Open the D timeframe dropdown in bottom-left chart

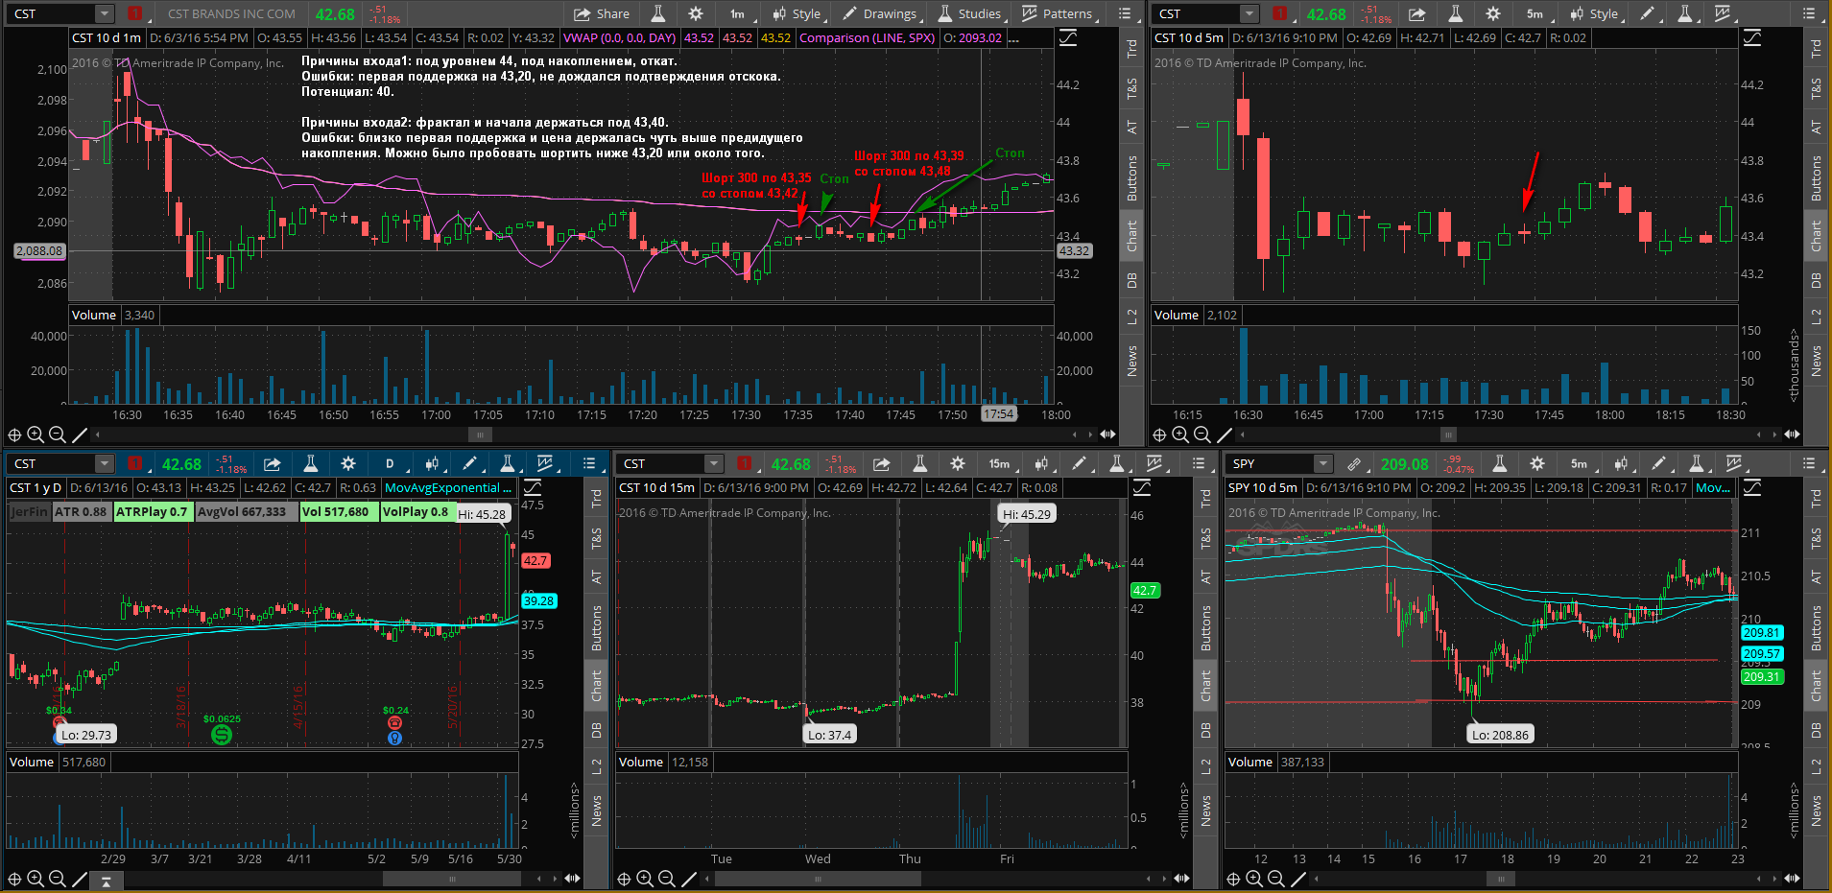[x=393, y=463]
